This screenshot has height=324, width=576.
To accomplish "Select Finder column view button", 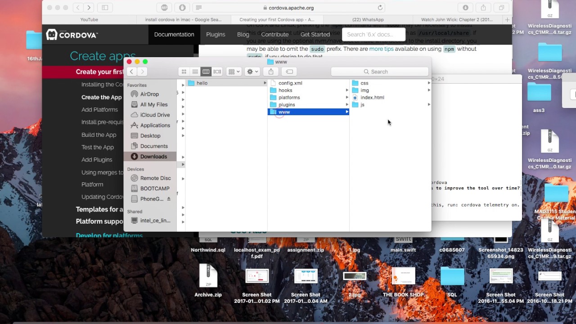I will 206,72.
